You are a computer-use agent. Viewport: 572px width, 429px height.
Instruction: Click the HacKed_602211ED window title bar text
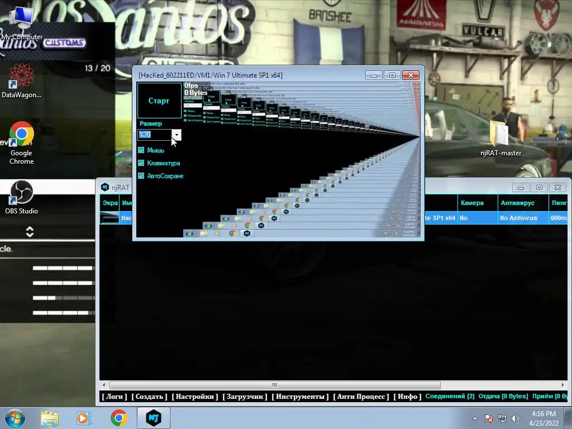[211, 75]
